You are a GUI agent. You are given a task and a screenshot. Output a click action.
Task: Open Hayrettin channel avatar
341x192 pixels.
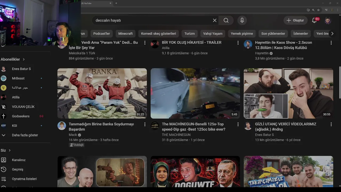[248, 44]
